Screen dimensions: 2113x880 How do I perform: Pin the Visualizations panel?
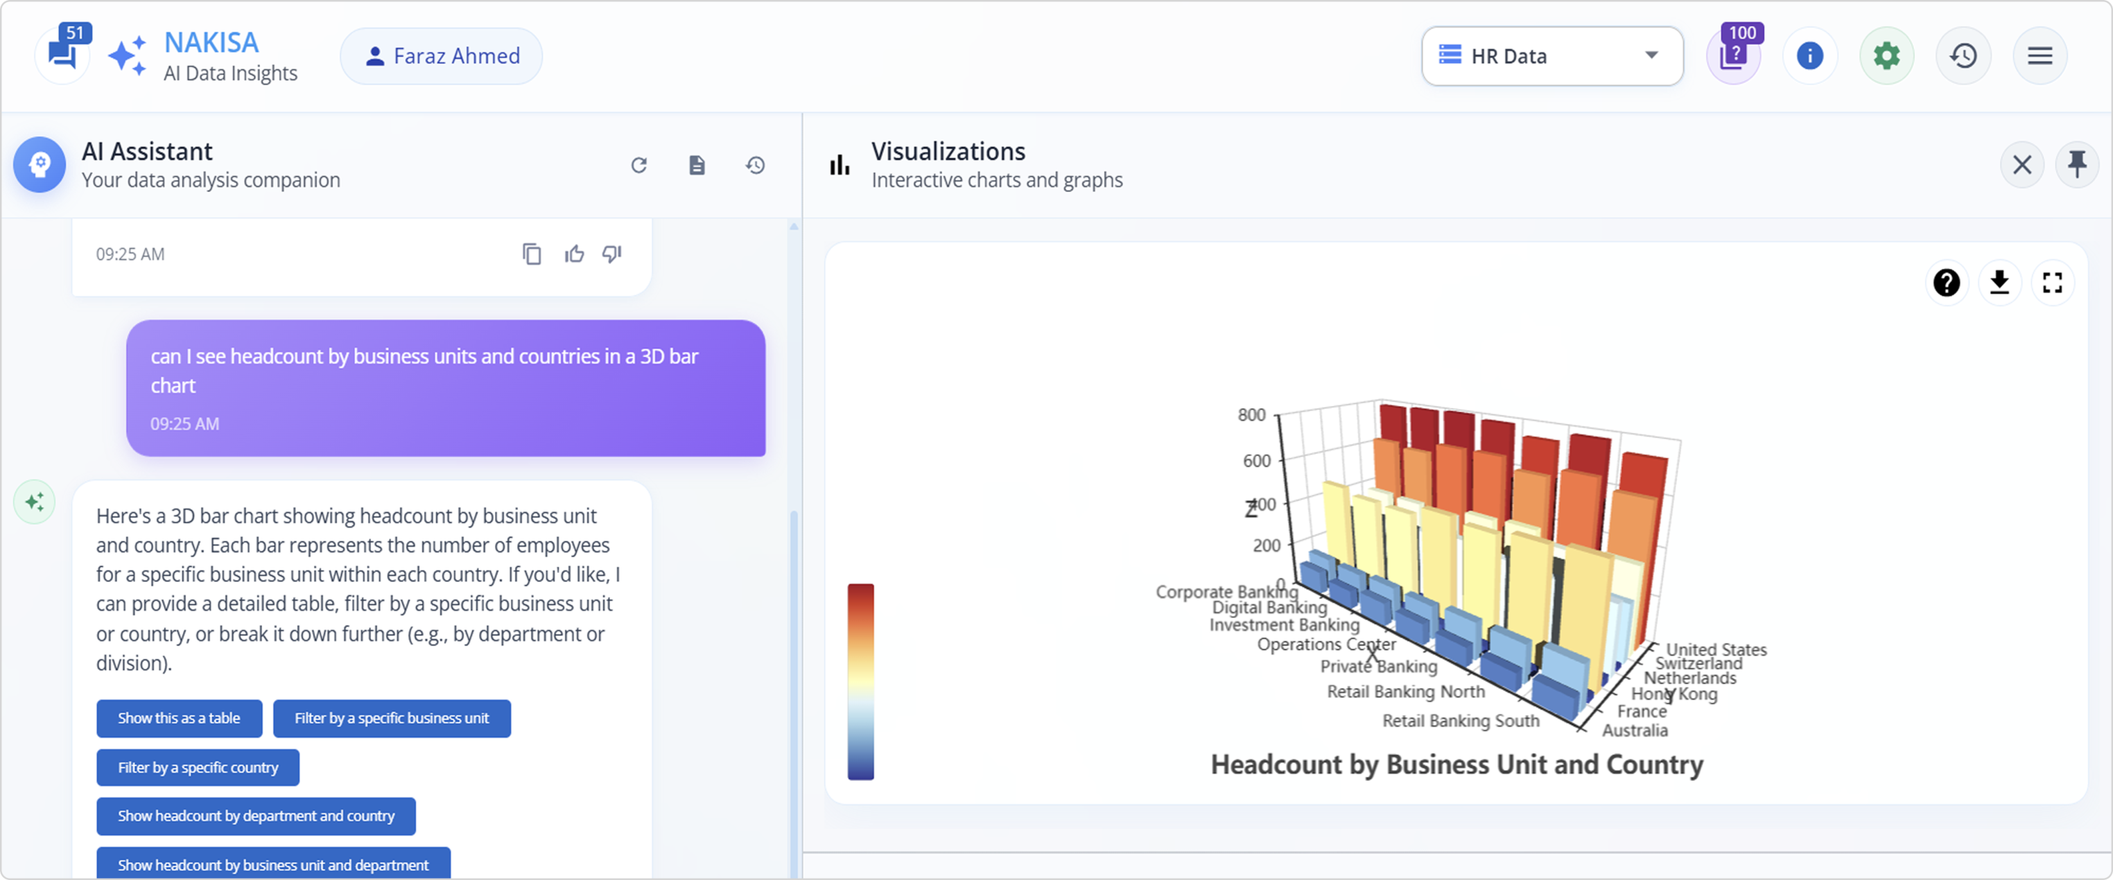(2076, 165)
